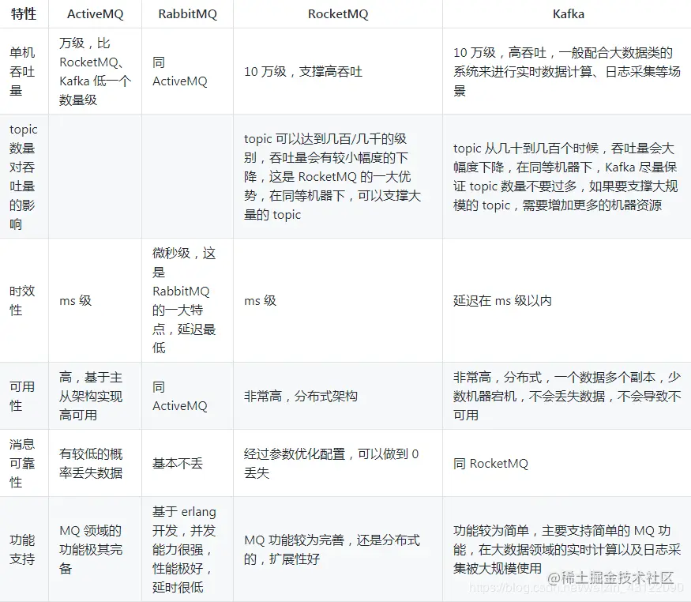Click RabbitMQ cell 基于 erlang 开发
Screen dimensions: 691x602
coord(187,549)
